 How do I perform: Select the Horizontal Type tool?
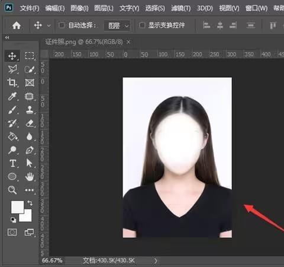coord(12,163)
